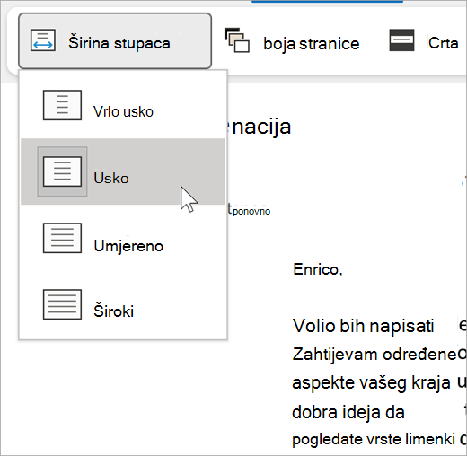The width and height of the screenshot is (467, 456).
Task: Click the Široki wide column icon
Action: pyautogui.click(x=62, y=304)
